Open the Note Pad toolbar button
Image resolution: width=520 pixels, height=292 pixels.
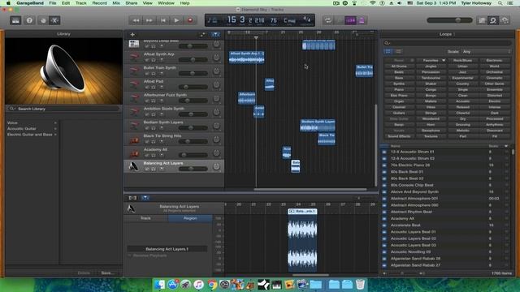(482, 20)
